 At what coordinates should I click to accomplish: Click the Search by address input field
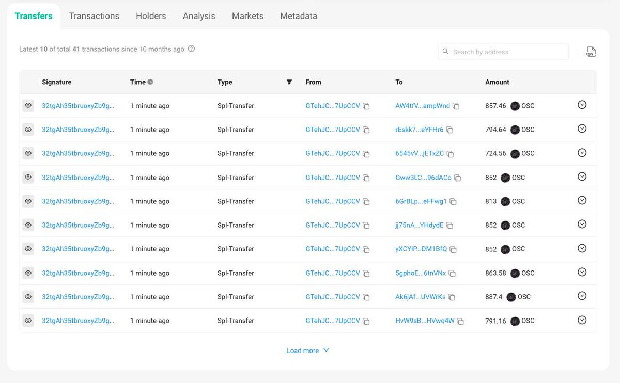tap(503, 52)
